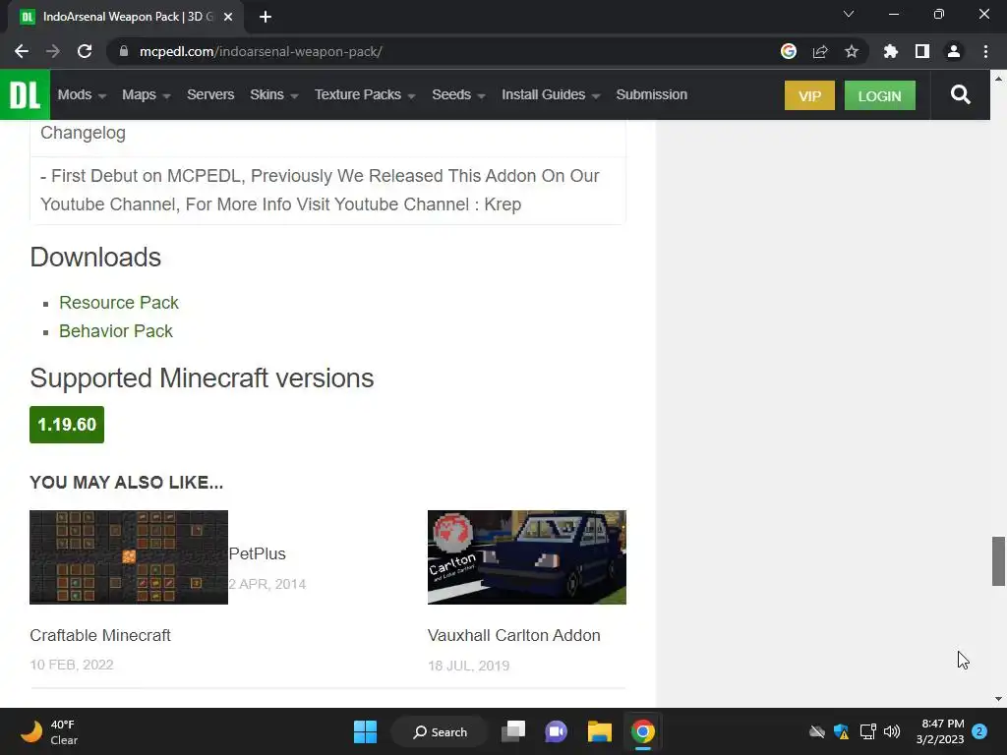
Task: Expand the Texture Packs dropdown menu
Action: pos(365,94)
